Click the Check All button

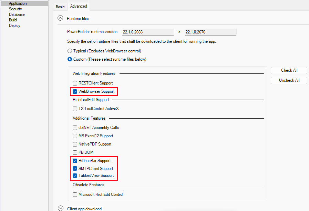(x=289, y=70)
